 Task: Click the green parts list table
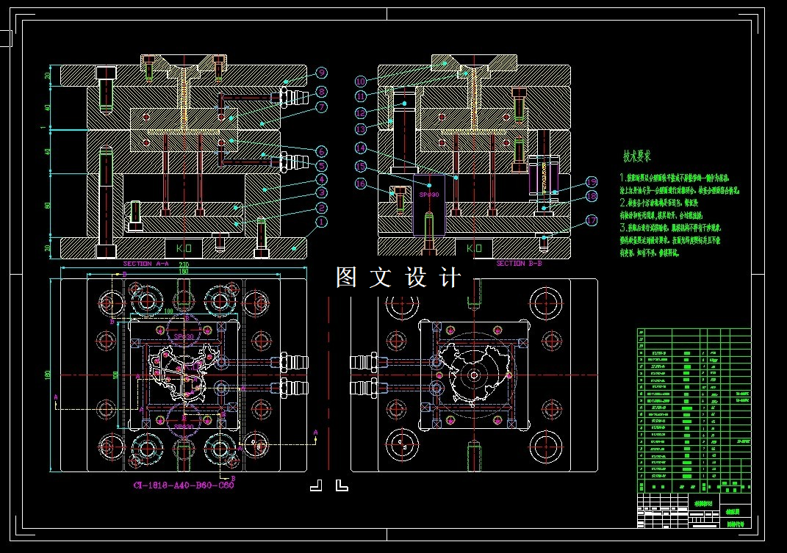[x=694, y=411]
